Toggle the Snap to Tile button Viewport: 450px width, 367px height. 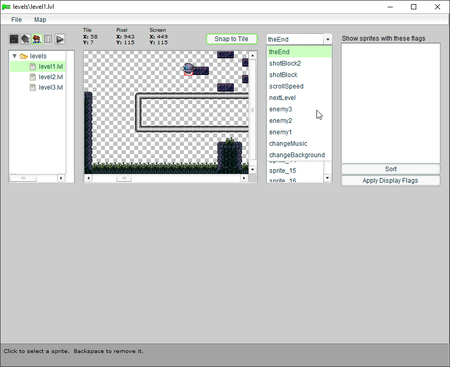[231, 39]
